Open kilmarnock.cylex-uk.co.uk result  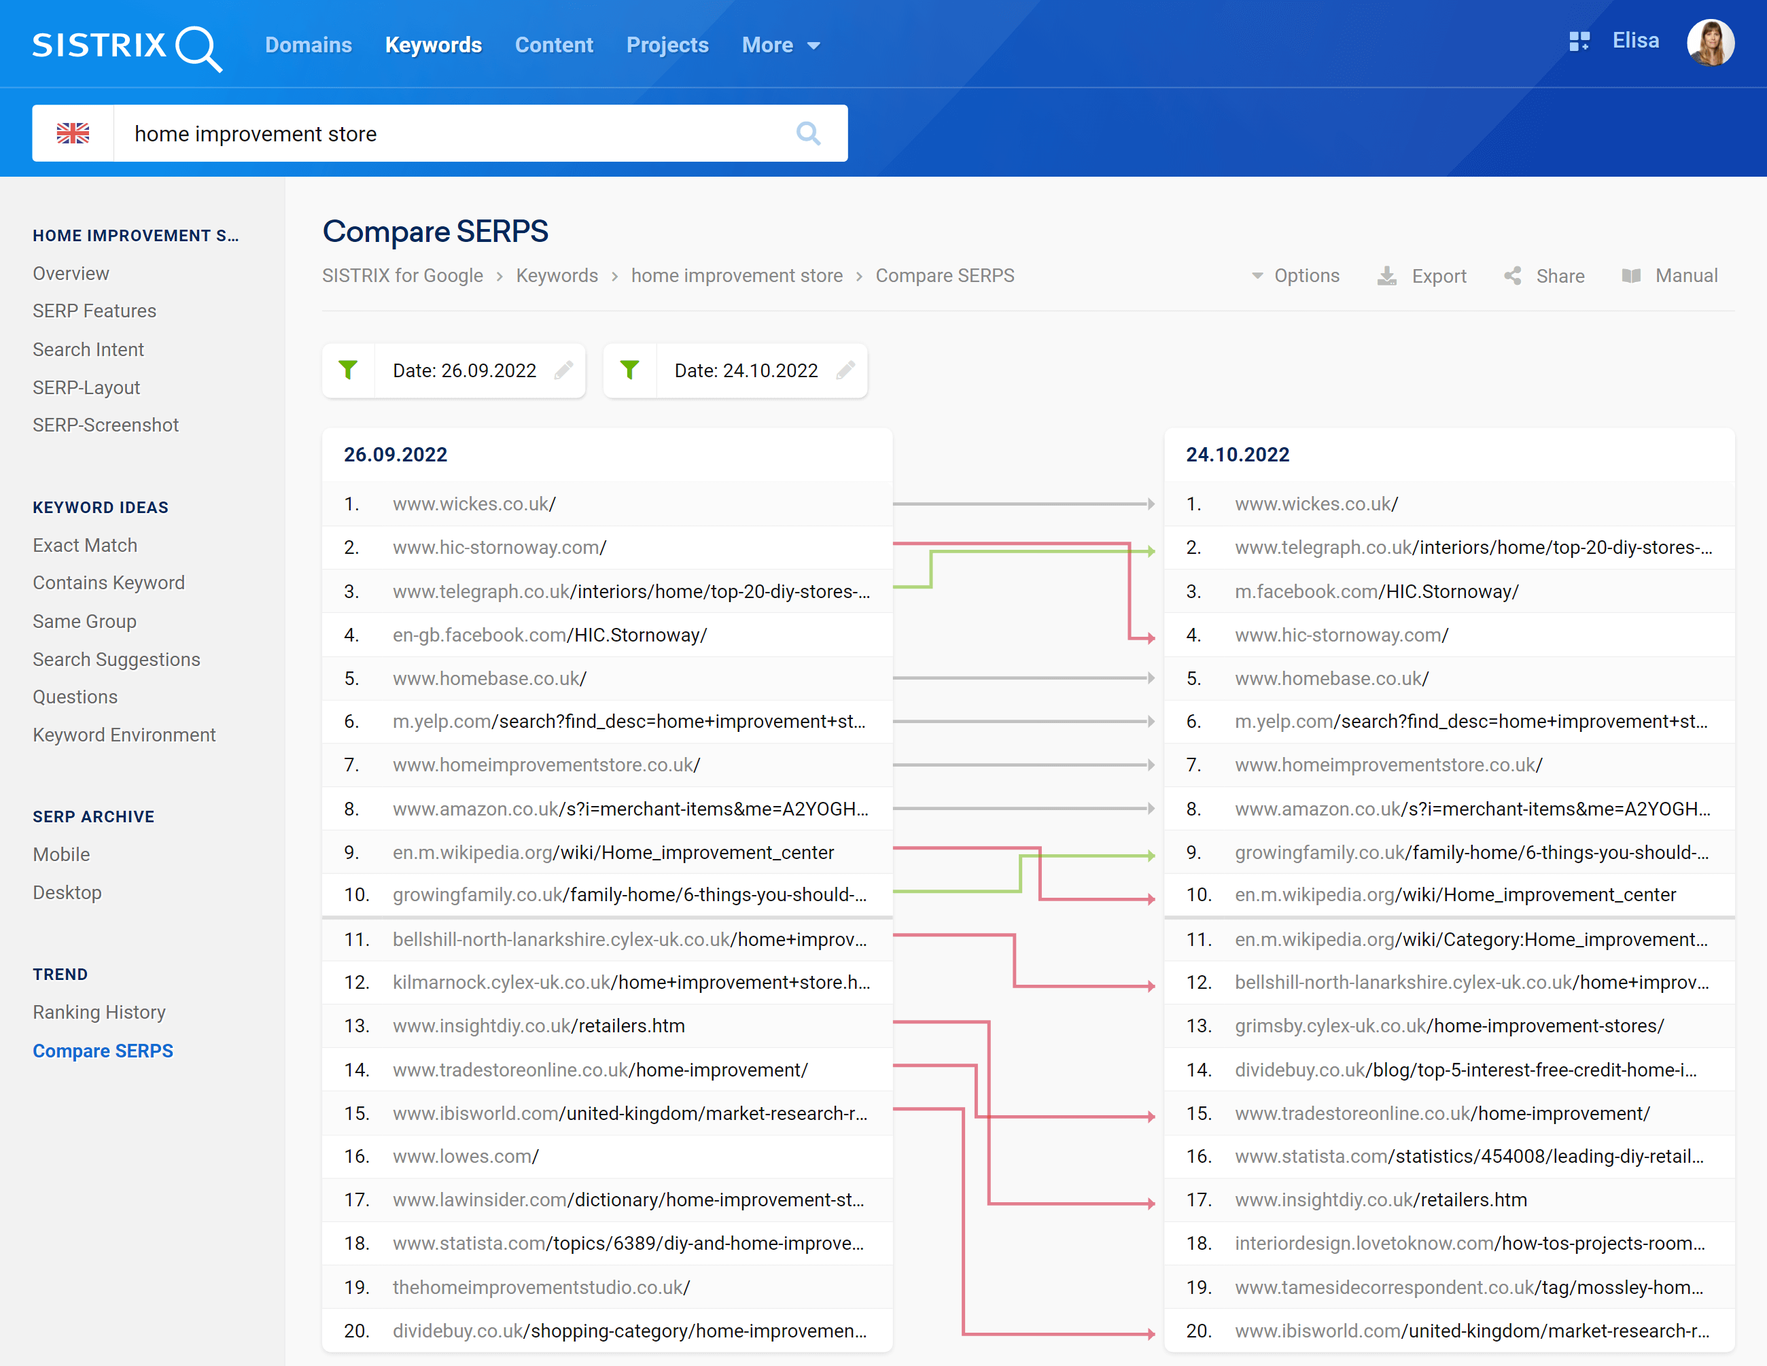632,983
